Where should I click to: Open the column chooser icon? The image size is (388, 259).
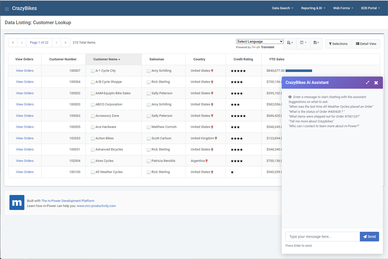pyautogui.click(x=303, y=43)
